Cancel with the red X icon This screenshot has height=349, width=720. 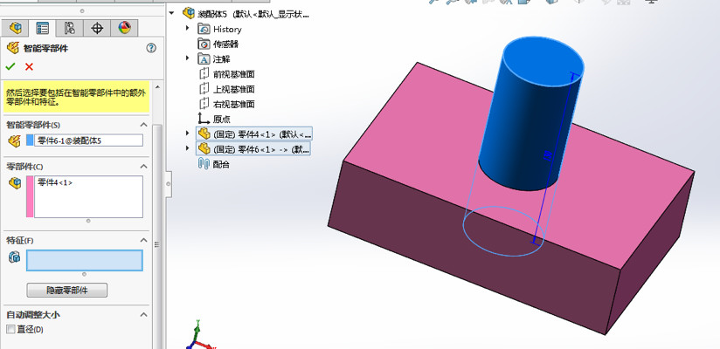tap(29, 66)
